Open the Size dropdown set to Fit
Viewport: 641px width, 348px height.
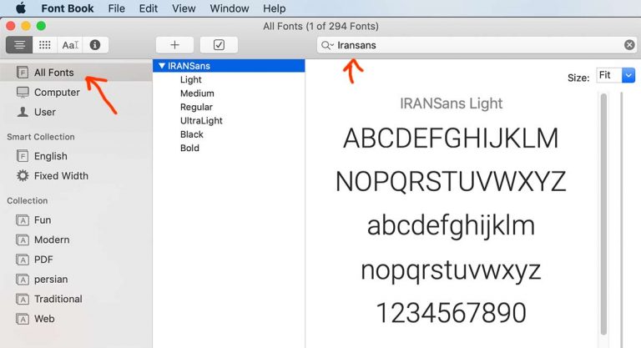(x=615, y=76)
